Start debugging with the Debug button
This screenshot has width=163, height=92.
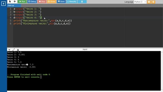[32, 2]
